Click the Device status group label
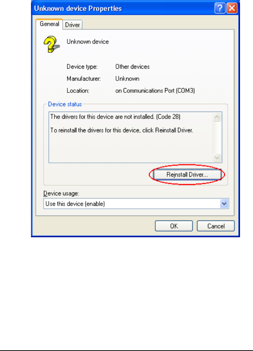Image resolution: width=253 pixels, height=351 pixels. [65, 104]
